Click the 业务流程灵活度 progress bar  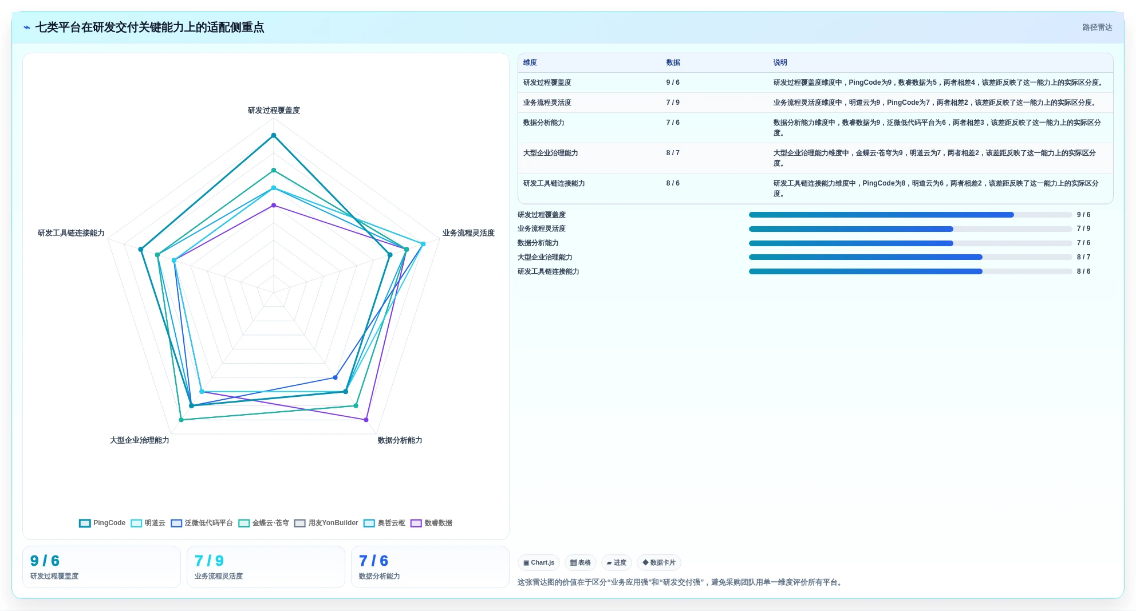tap(910, 229)
